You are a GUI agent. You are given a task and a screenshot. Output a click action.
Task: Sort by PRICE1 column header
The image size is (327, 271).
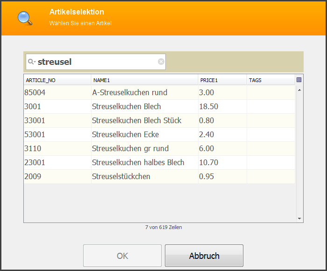tap(222, 80)
